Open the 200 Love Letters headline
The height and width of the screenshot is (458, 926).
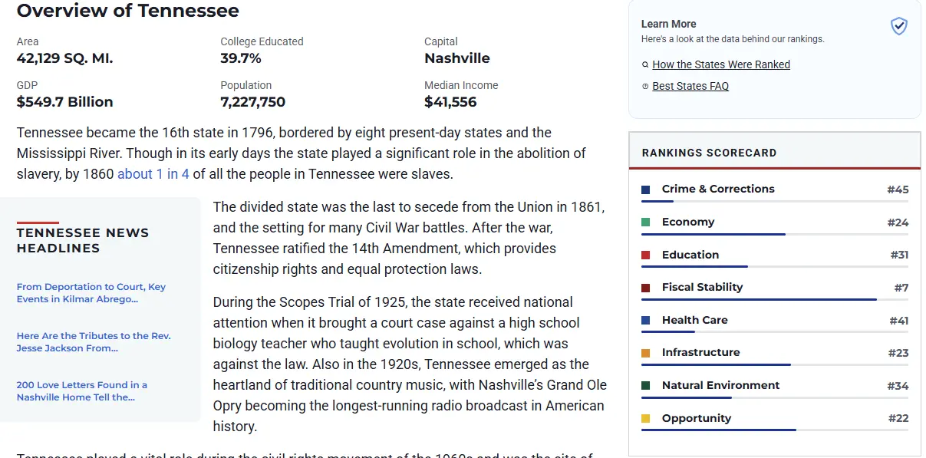(82, 391)
